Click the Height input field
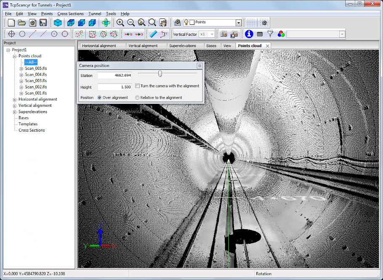Screen dimensions: 383x280 coord(114,87)
